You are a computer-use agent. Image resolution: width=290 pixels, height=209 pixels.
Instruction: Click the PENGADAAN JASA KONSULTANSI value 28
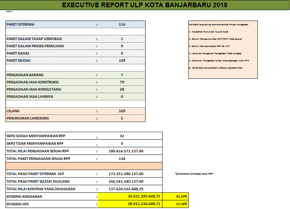122,89
